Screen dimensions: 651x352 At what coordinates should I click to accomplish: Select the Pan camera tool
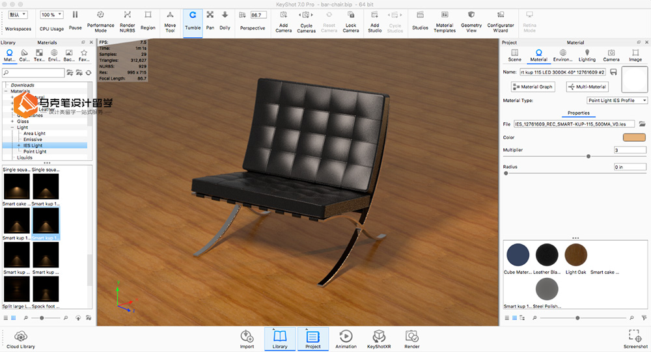210,20
